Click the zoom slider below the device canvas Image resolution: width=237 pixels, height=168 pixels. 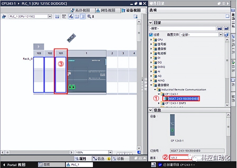[x=124, y=152]
